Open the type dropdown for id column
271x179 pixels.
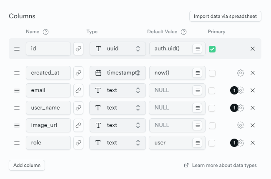coord(118,49)
